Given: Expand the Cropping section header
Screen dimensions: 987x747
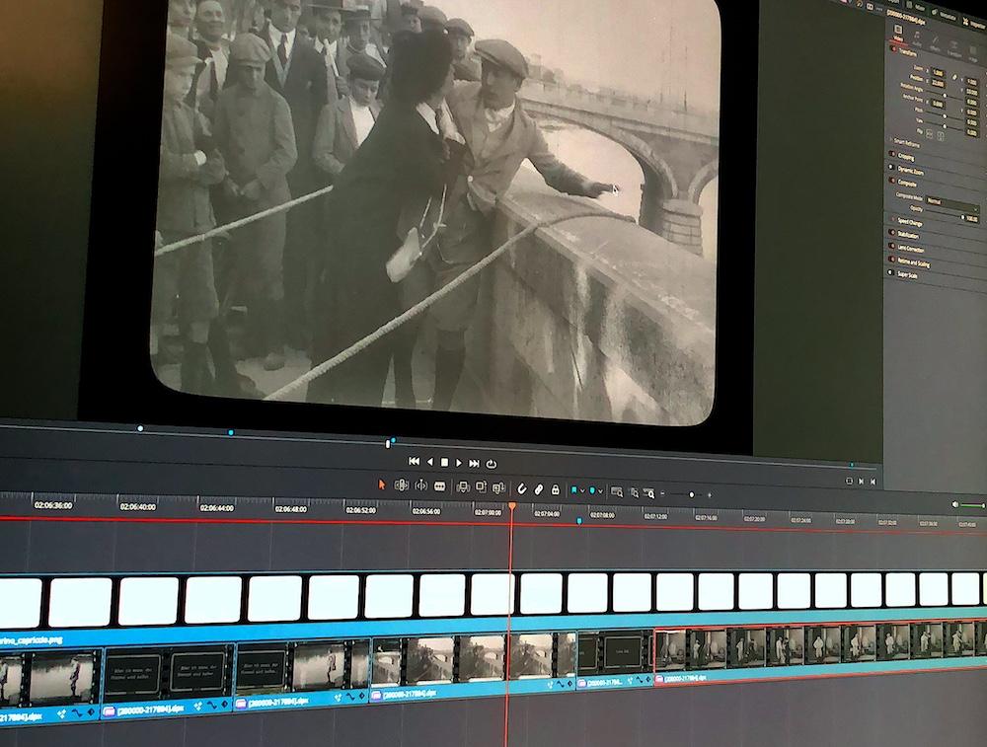Looking at the screenshot, I should click(906, 157).
